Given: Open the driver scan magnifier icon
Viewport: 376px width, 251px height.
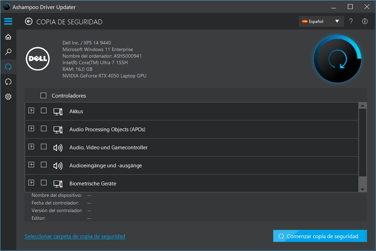Looking at the screenshot, I should click(x=8, y=52).
